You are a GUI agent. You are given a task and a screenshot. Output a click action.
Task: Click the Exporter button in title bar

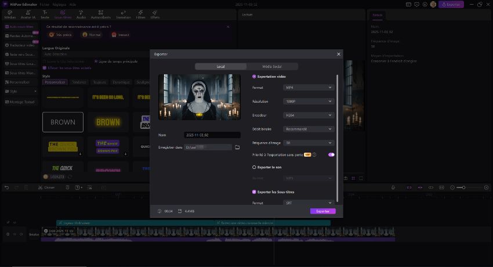coord(451,5)
